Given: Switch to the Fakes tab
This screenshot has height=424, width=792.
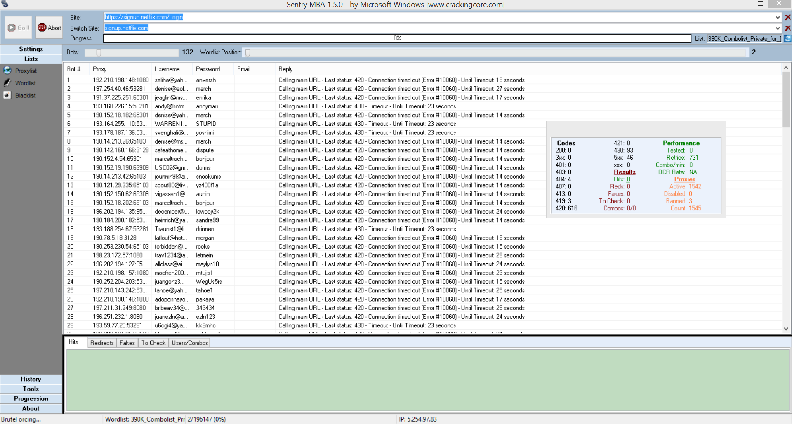Looking at the screenshot, I should (127, 343).
